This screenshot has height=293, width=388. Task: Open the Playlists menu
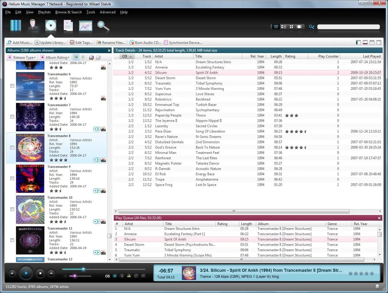click(x=44, y=12)
